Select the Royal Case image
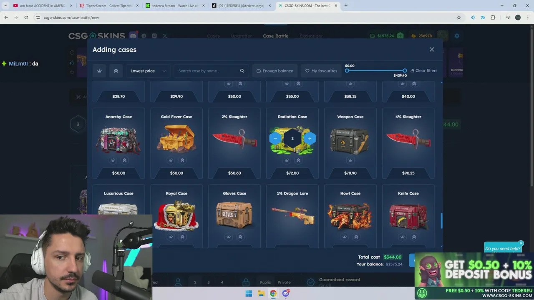The height and width of the screenshot is (300, 534). (x=176, y=216)
